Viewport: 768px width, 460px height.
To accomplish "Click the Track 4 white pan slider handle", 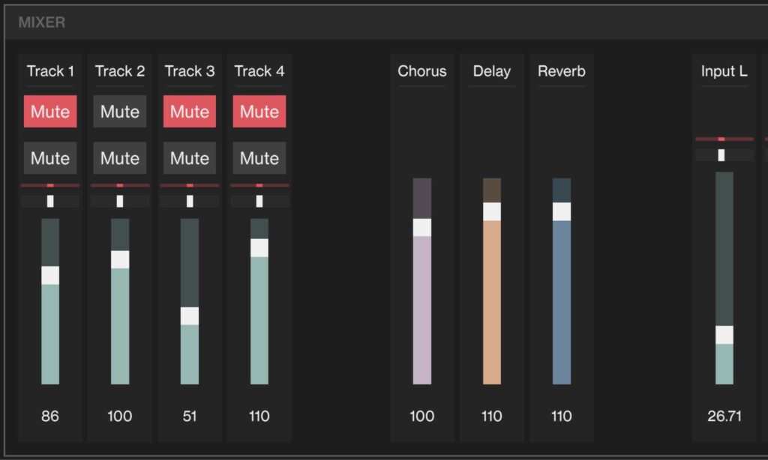I will [259, 201].
